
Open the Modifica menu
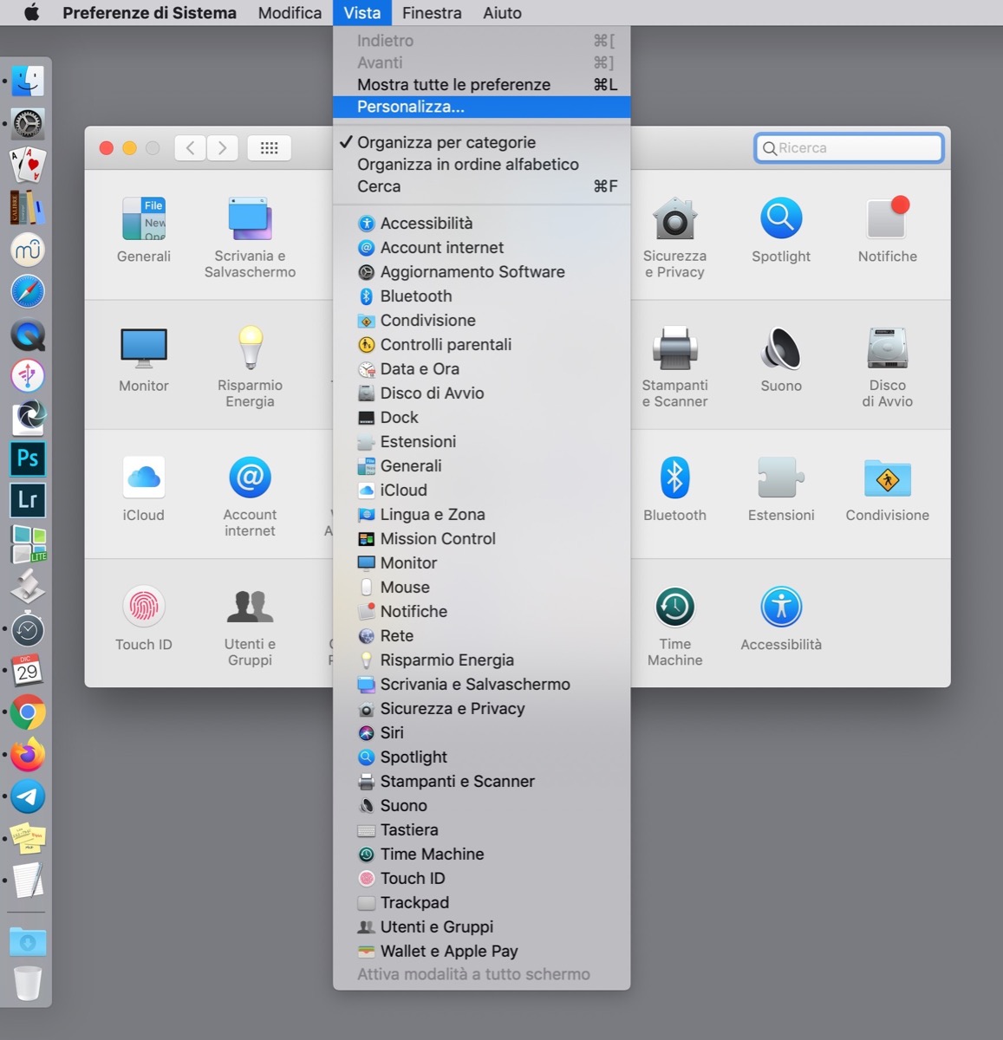coord(290,13)
